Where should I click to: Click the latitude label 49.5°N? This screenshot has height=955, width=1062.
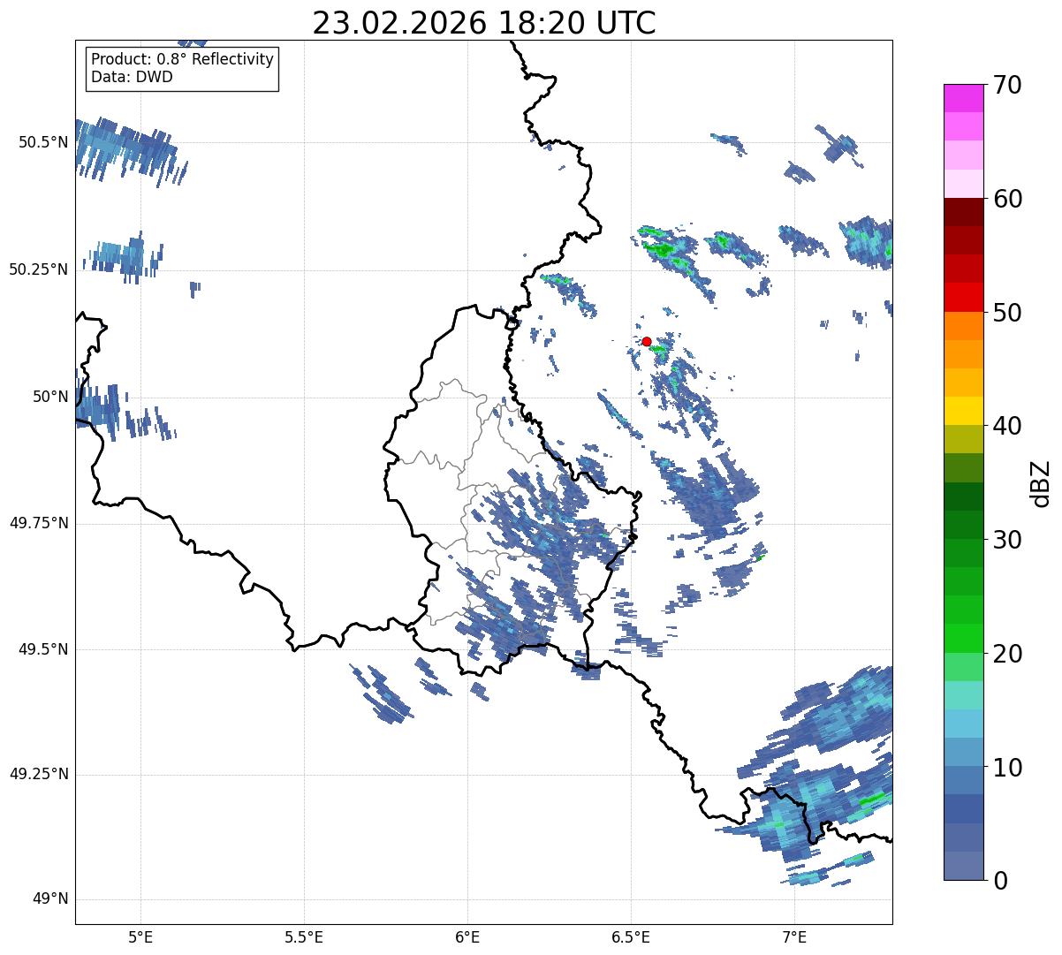click(43, 649)
